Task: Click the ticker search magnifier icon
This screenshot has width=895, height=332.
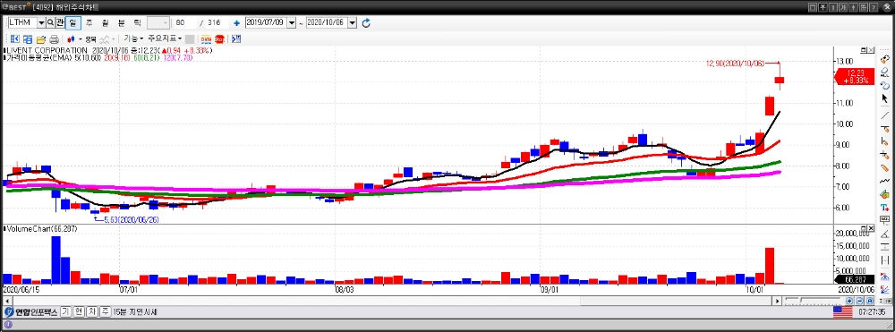Action: (x=50, y=22)
